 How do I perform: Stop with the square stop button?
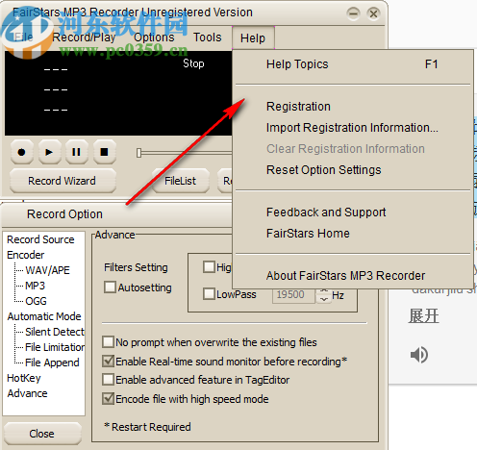104,152
